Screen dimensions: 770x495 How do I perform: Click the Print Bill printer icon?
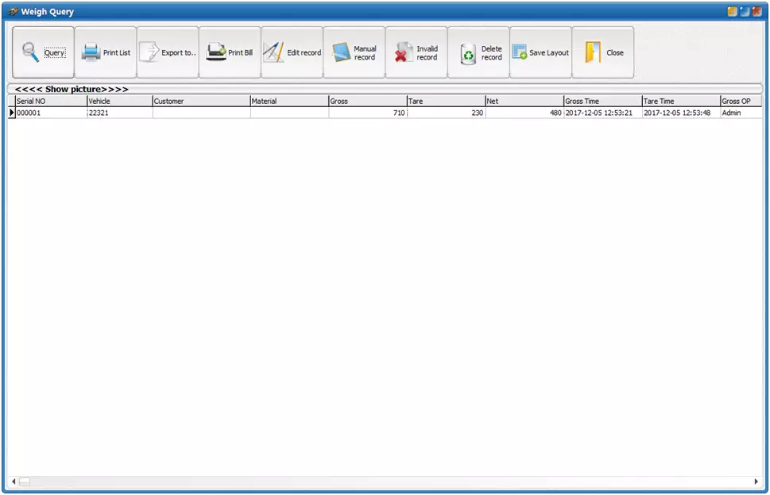click(215, 52)
